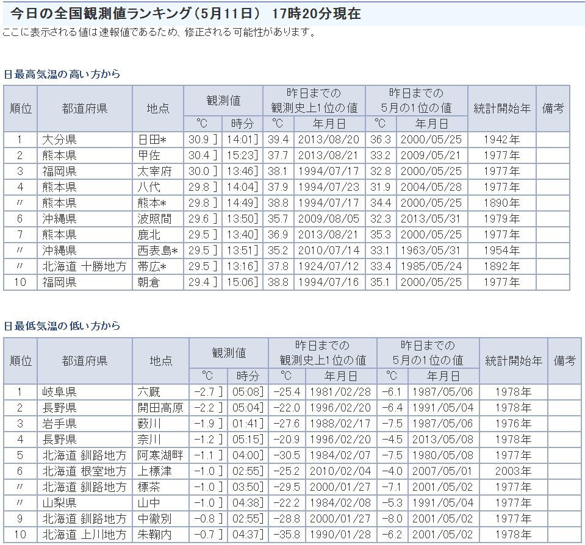The image size is (585, 545).
Task: Select the 朱鞠内 location entry
Action: [x=155, y=535]
